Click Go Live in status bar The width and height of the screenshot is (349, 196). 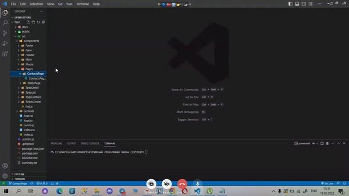327,183
